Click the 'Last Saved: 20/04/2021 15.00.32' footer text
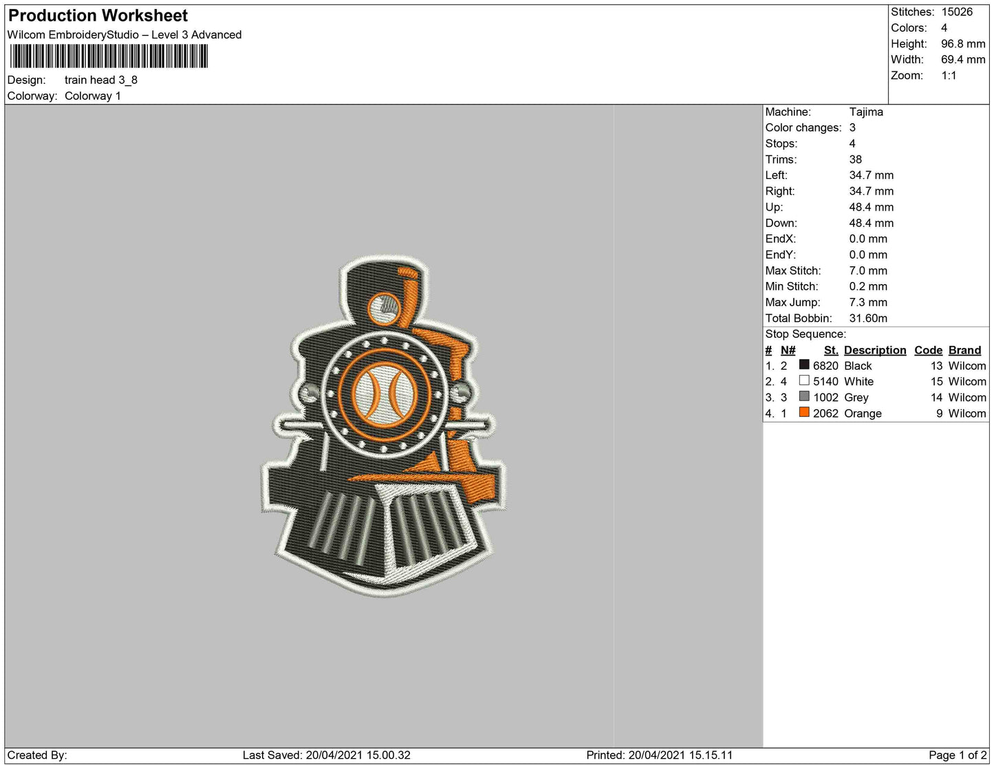This screenshot has height=765, width=994. click(327, 755)
